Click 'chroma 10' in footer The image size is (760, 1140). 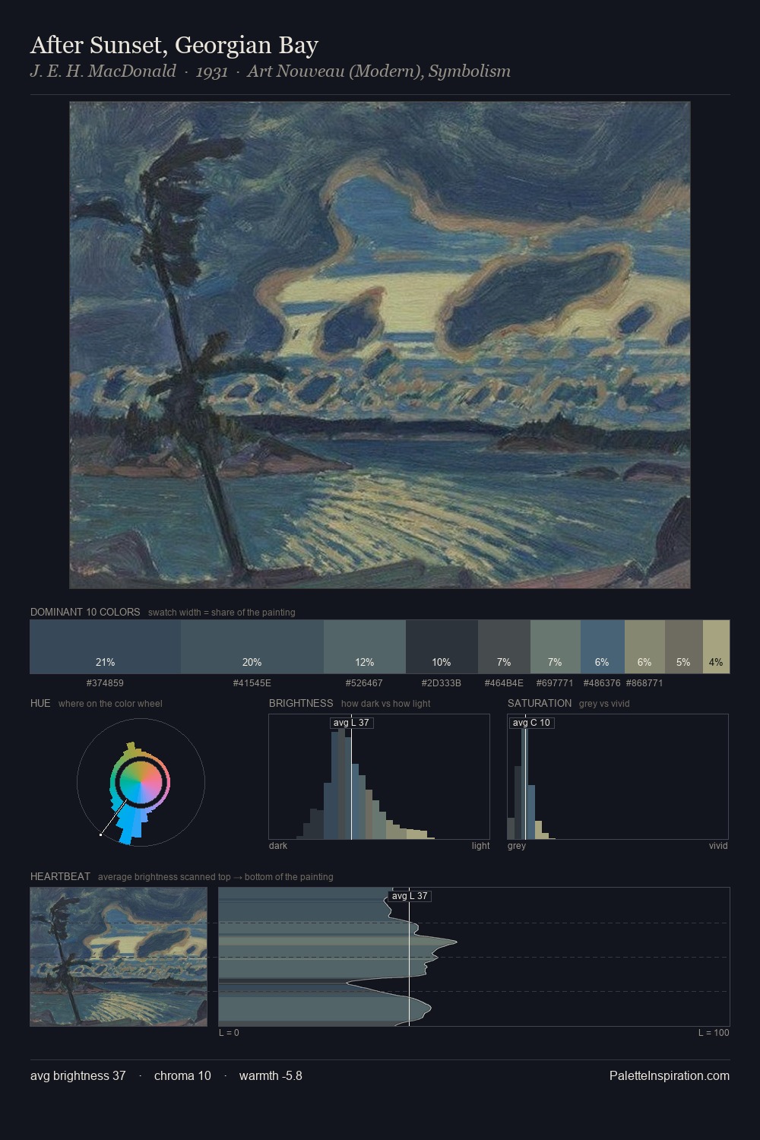(x=182, y=1075)
